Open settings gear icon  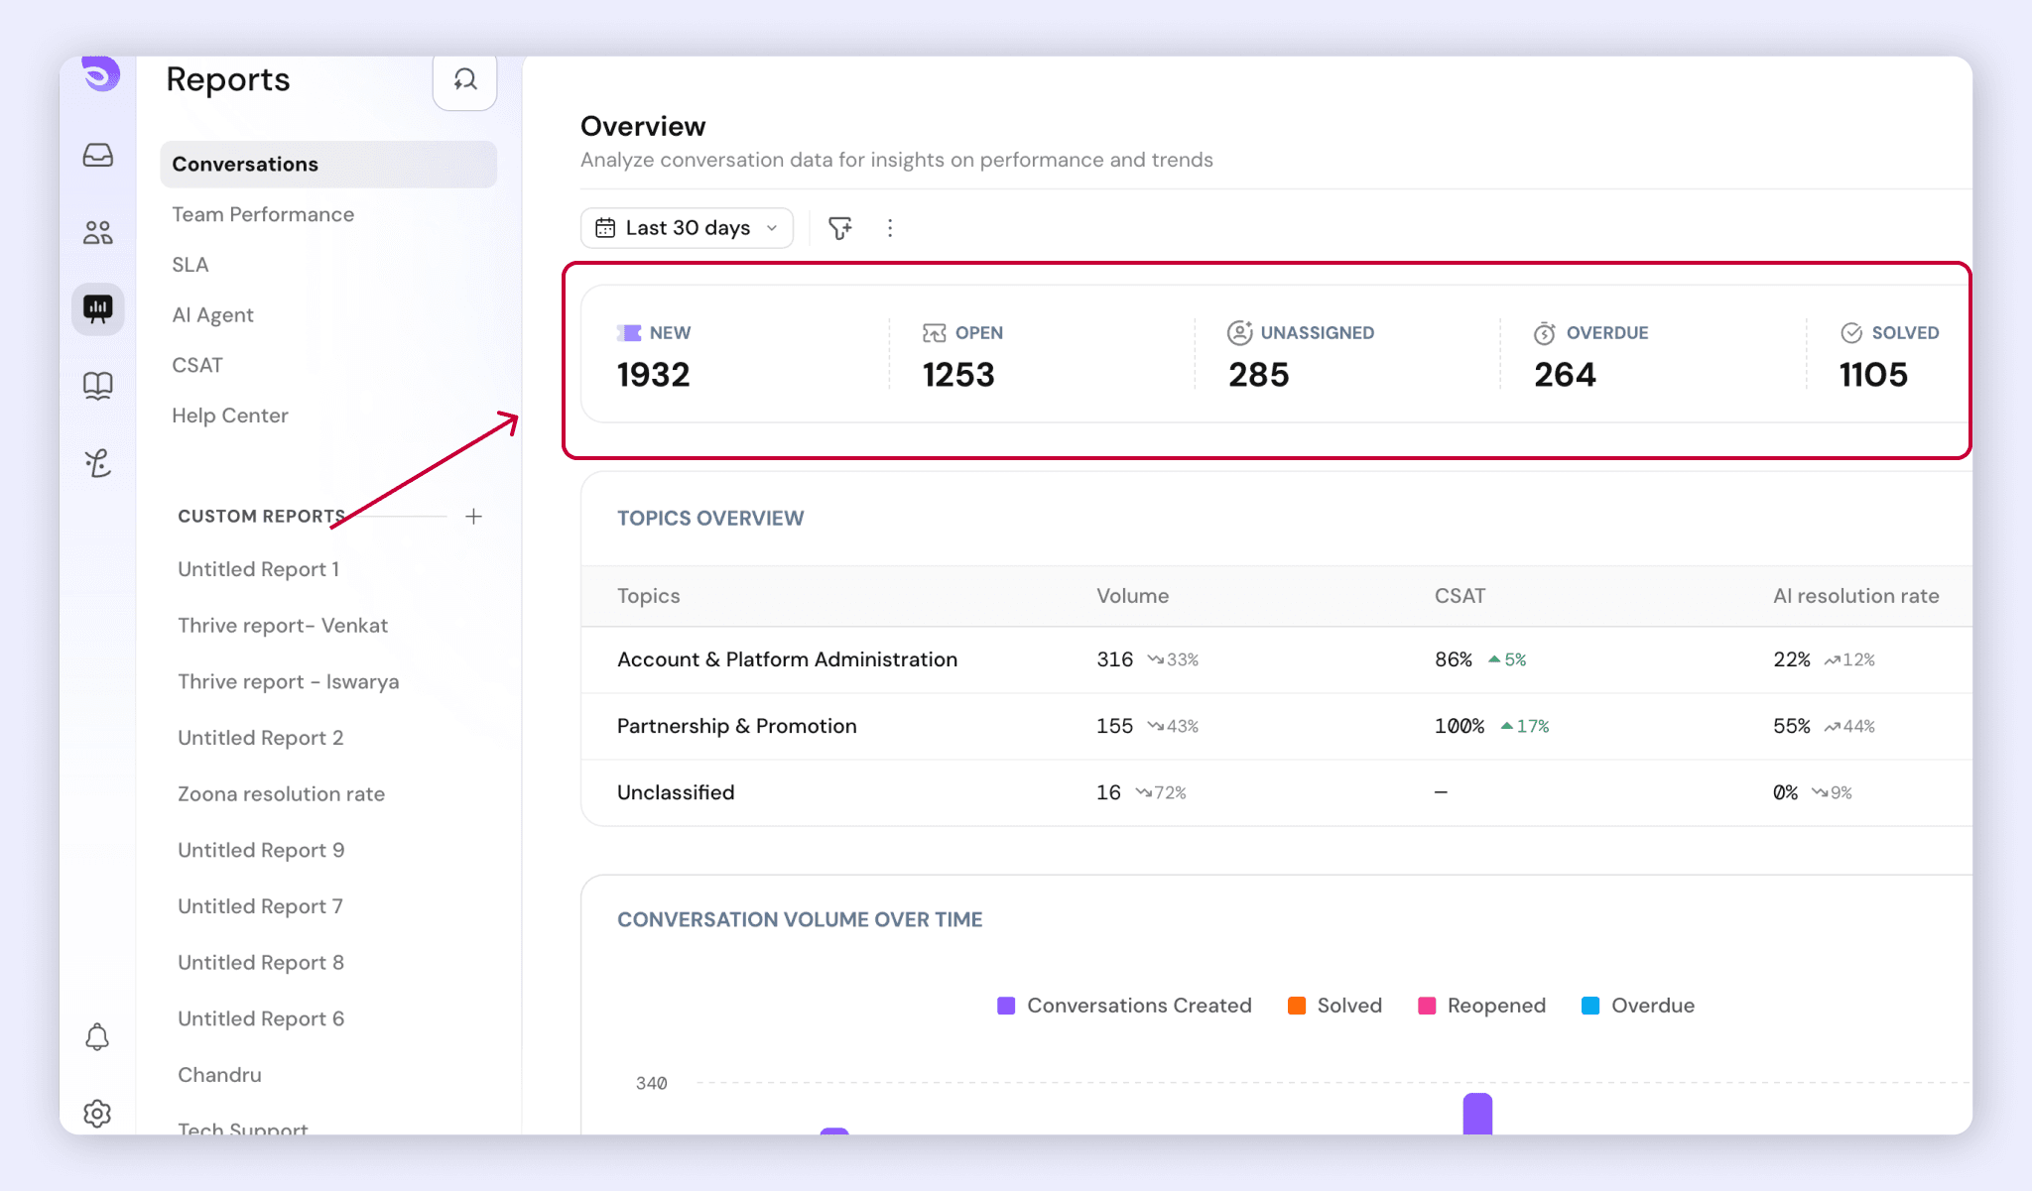tap(97, 1114)
